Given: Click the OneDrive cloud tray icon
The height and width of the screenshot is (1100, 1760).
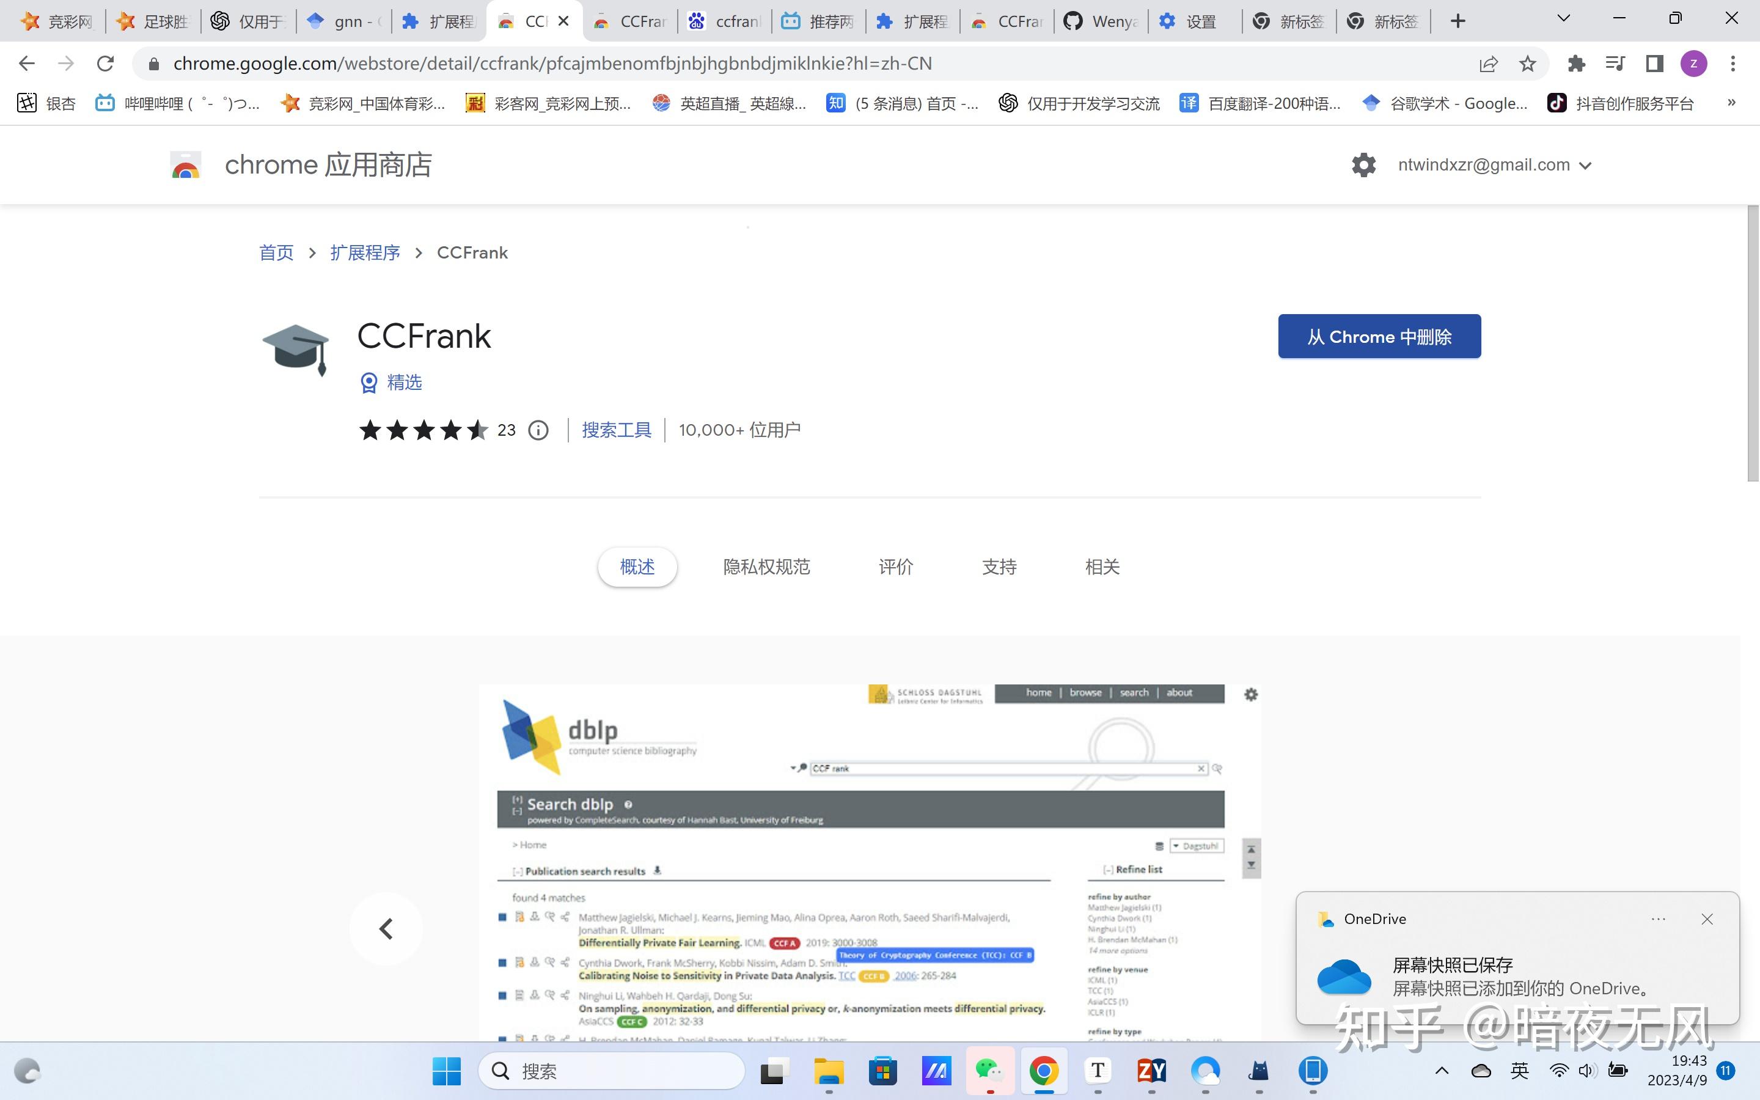Looking at the screenshot, I should pos(1481,1071).
